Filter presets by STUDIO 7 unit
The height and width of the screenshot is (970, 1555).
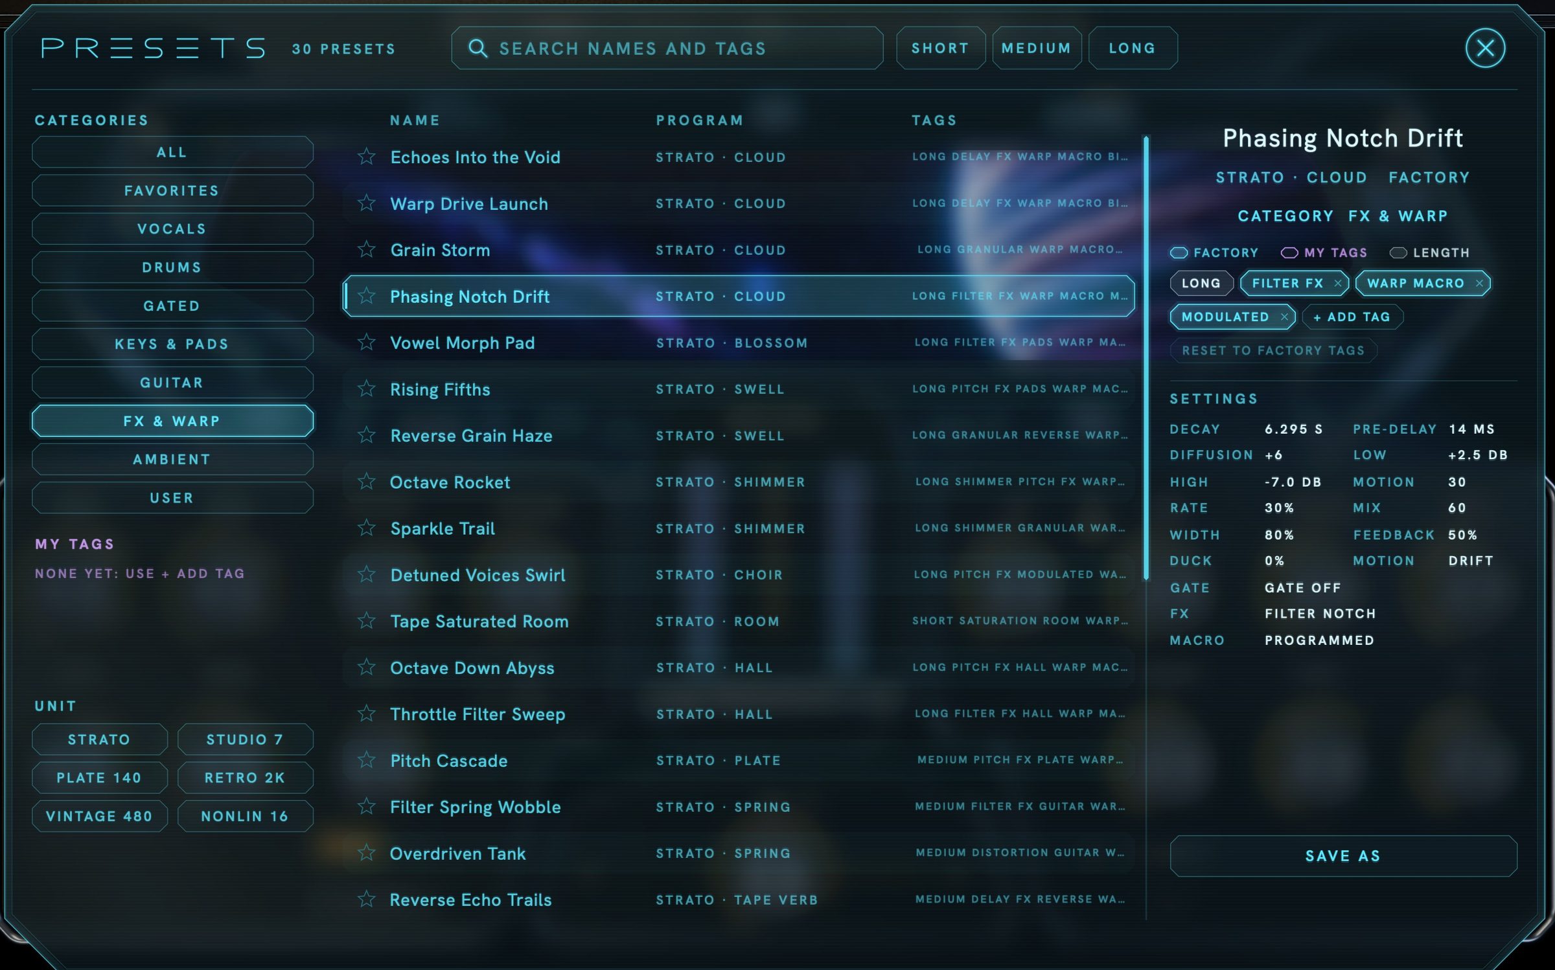tap(246, 739)
